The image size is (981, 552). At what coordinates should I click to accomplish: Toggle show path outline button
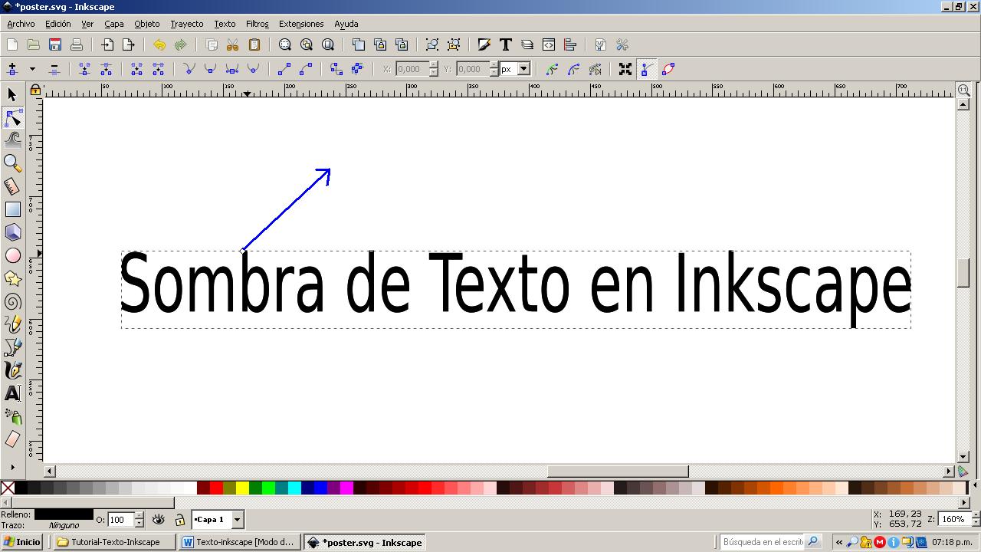pyautogui.click(x=668, y=69)
